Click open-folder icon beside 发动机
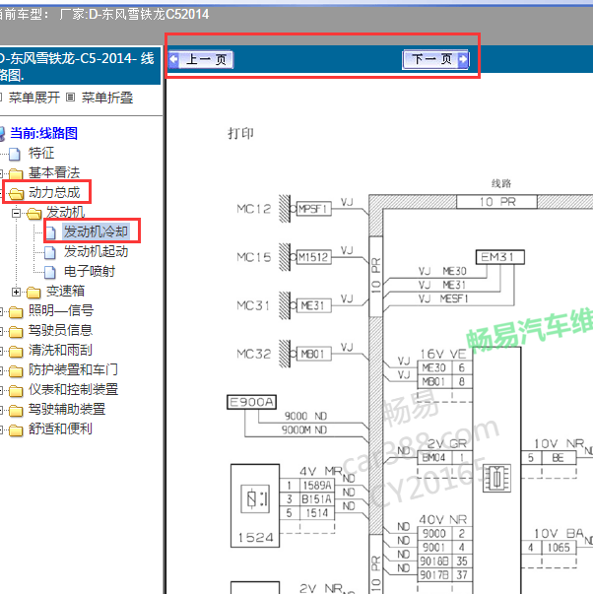The height and width of the screenshot is (594, 593). coord(33,214)
